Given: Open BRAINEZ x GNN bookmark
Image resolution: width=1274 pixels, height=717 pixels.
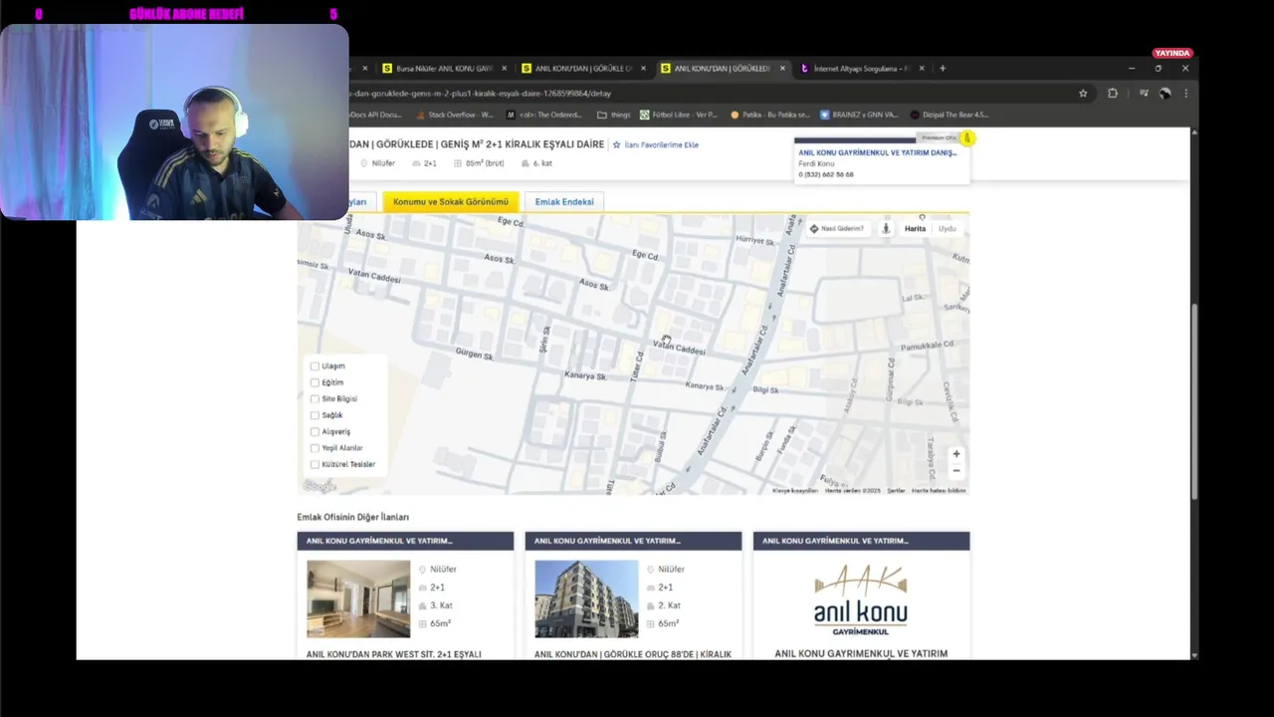Looking at the screenshot, I should click(859, 115).
